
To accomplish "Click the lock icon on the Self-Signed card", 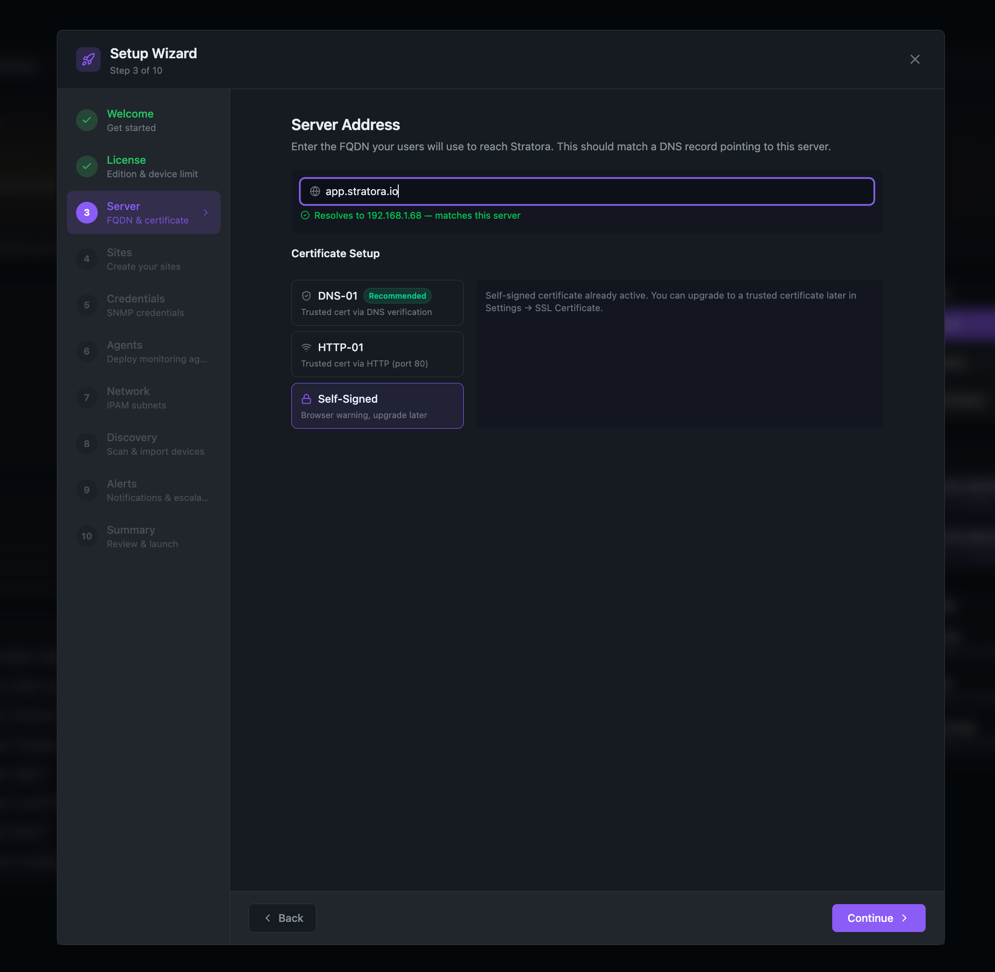I will point(306,399).
